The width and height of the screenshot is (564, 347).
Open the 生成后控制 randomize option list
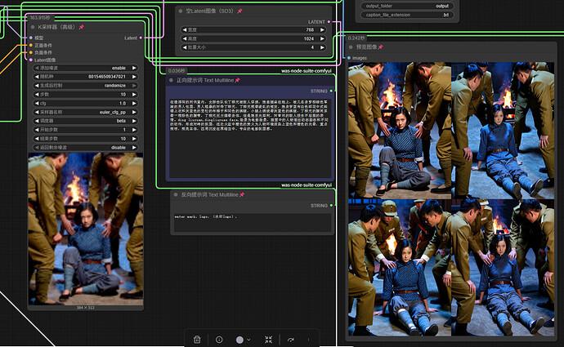point(86,86)
